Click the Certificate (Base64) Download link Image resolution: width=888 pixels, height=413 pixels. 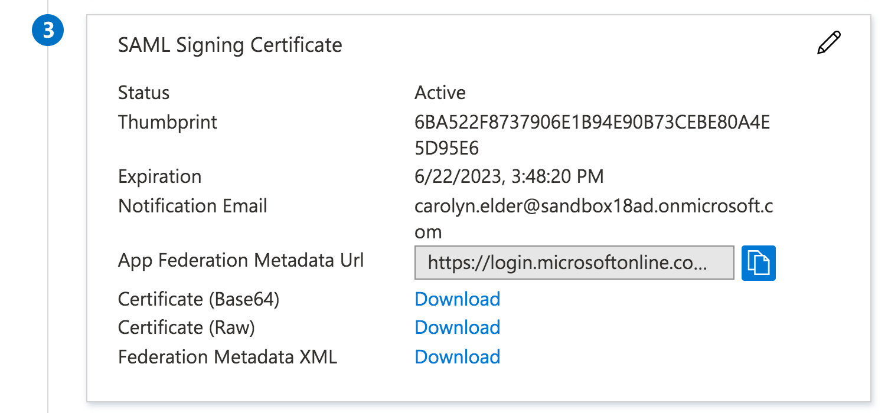click(457, 299)
